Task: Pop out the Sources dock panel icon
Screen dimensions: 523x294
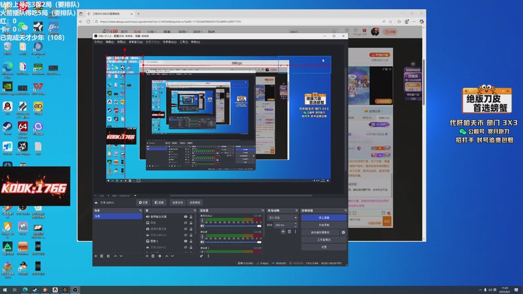Action: coord(195,210)
